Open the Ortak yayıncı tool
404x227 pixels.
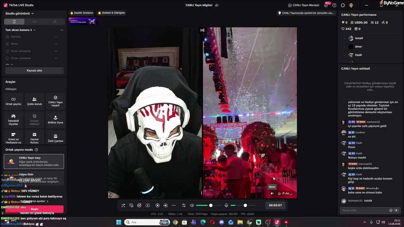(x=13, y=101)
